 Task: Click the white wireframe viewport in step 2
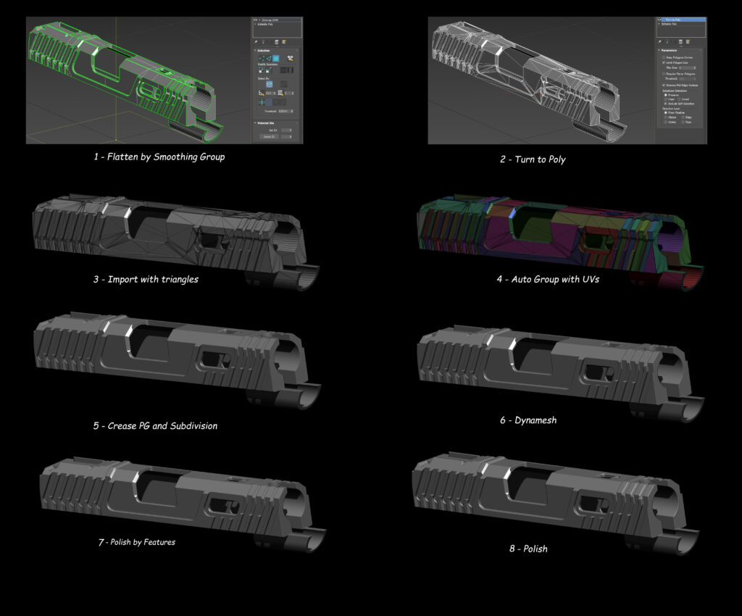pos(541,80)
